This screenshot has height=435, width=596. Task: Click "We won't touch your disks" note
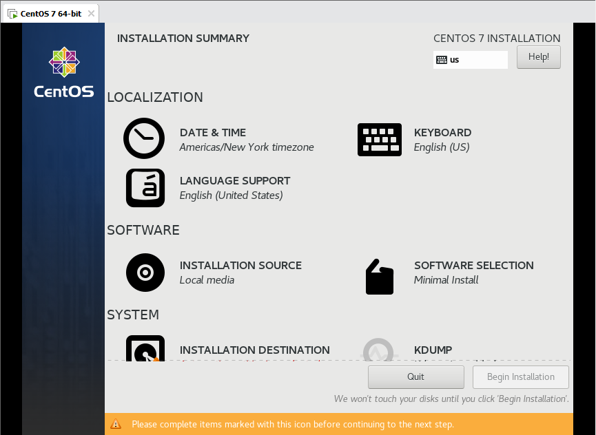[x=451, y=399]
